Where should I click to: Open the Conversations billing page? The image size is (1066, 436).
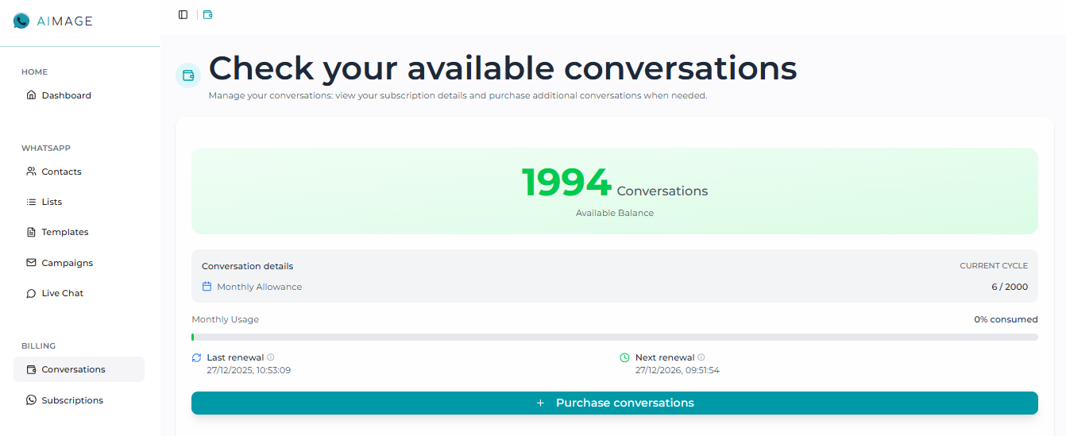tap(73, 369)
